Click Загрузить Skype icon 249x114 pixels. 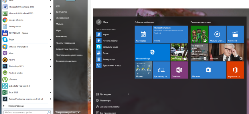(99, 47)
